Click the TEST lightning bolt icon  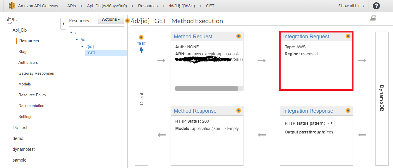coord(141,51)
